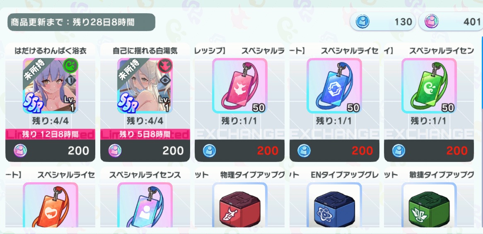Click the 商品更新まで remaining time banner
Image resolution: width=483 pixels, height=234 pixels.
pos(81,22)
